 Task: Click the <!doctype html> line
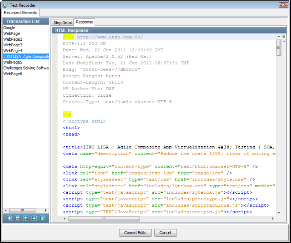[84, 121]
